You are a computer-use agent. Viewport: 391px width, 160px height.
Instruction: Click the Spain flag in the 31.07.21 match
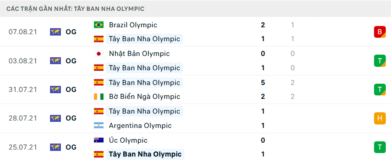98,82
